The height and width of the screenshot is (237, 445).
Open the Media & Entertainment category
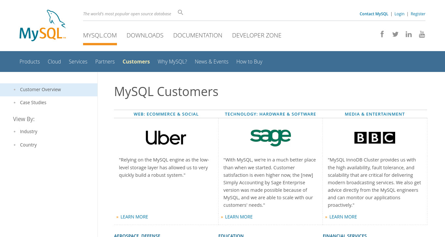[375, 114]
